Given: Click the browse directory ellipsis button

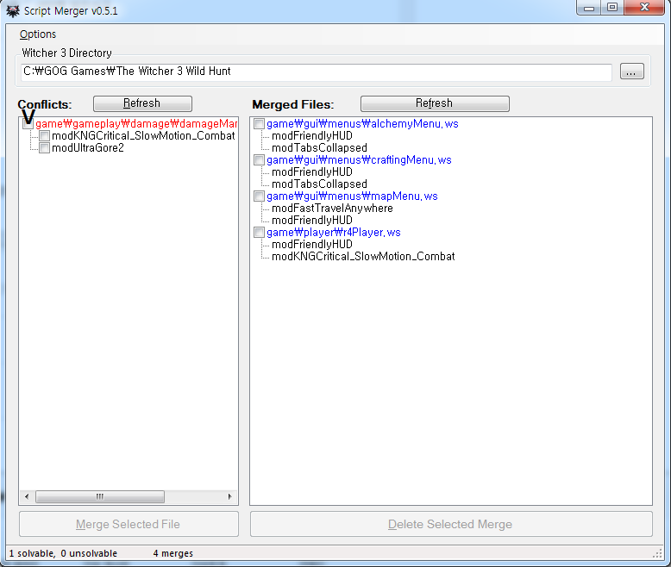Looking at the screenshot, I should [x=631, y=72].
